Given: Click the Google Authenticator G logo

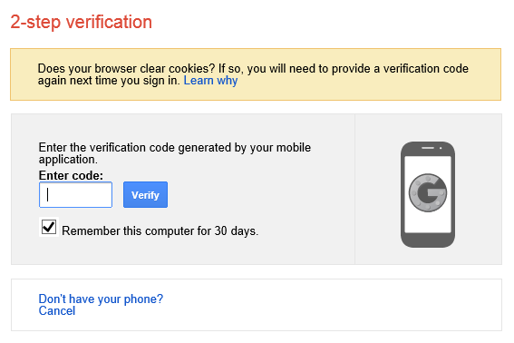Looking at the screenshot, I should 428,192.
